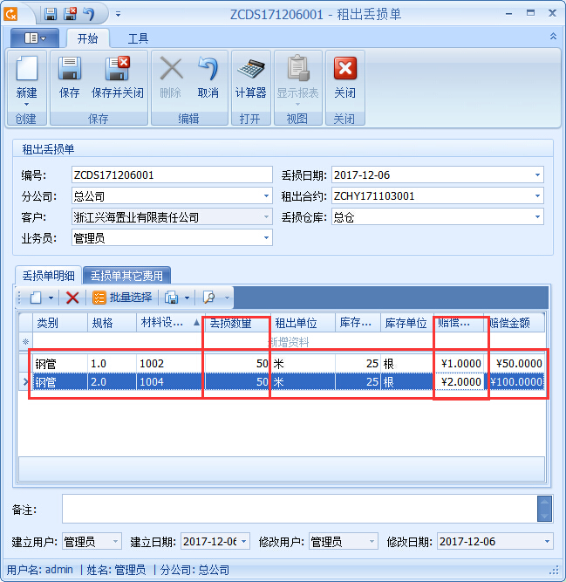Expand the 业务员 dropdown
The width and height of the screenshot is (566, 582).
266,238
